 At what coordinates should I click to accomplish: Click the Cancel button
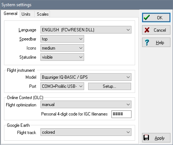click(156, 30)
